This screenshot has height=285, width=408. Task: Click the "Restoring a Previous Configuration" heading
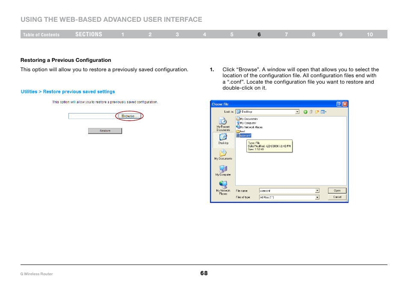(66, 60)
